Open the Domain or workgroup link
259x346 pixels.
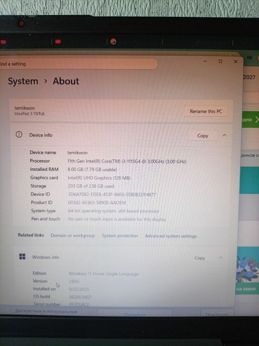pos(73,235)
